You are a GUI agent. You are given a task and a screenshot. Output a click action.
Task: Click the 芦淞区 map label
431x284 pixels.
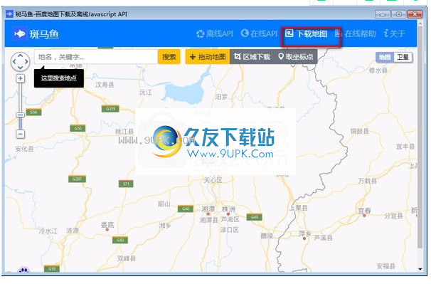click(230, 219)
